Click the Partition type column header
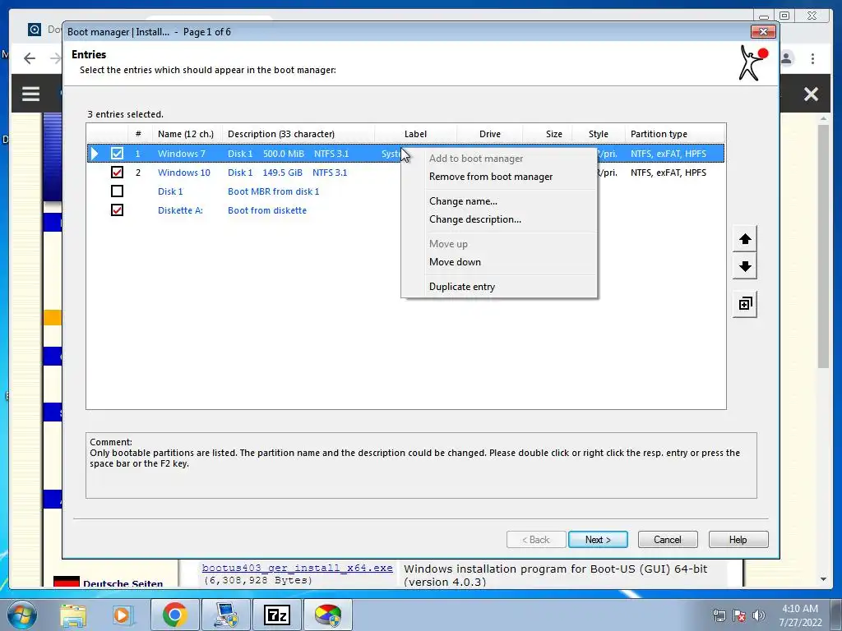The image size is (842, 631). pyautogui.click(x=675, y=134)
